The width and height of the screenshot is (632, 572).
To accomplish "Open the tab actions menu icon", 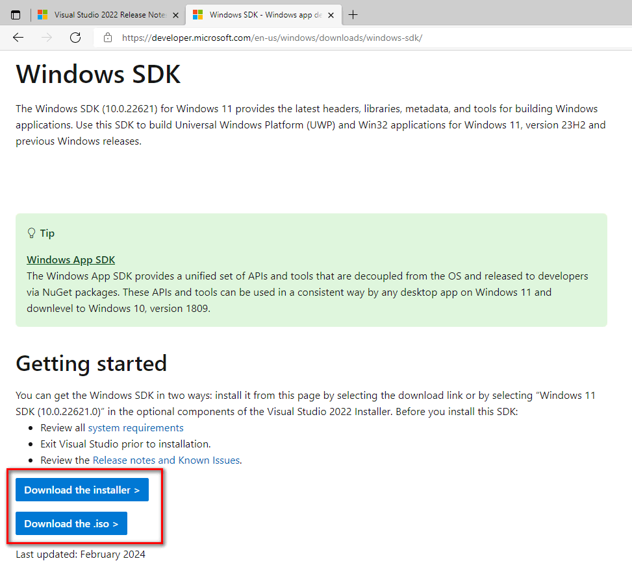I will coord(16,16).
